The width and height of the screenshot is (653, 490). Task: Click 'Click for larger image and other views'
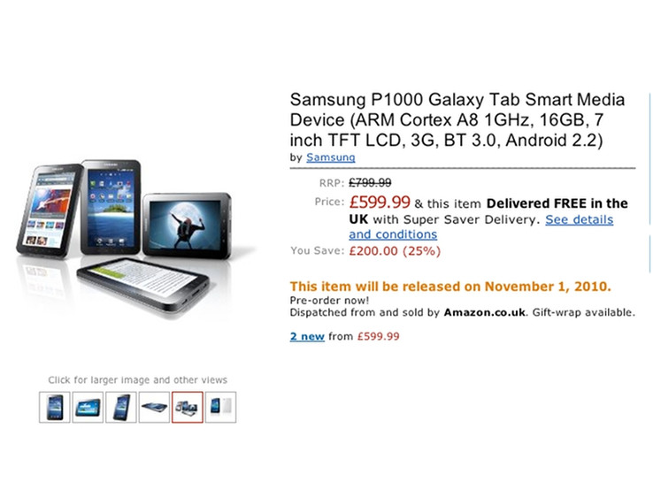(x=137, y=380)
